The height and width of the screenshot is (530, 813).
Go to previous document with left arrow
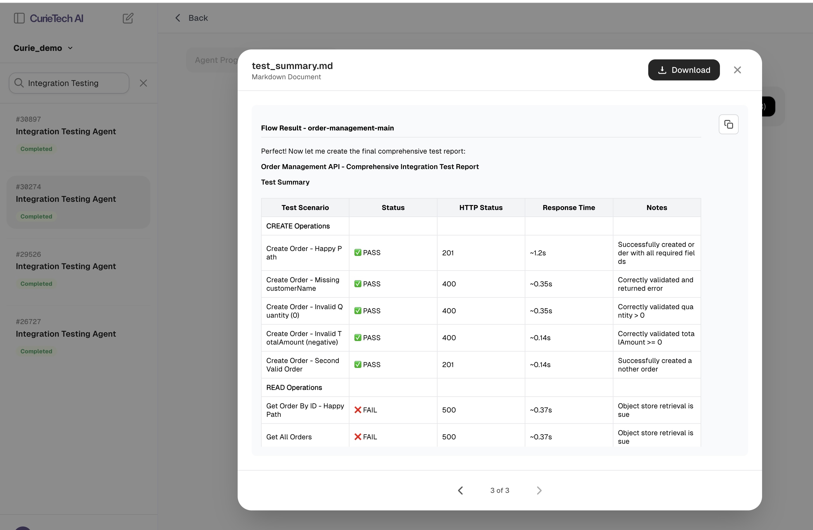[x=460, y=491]
